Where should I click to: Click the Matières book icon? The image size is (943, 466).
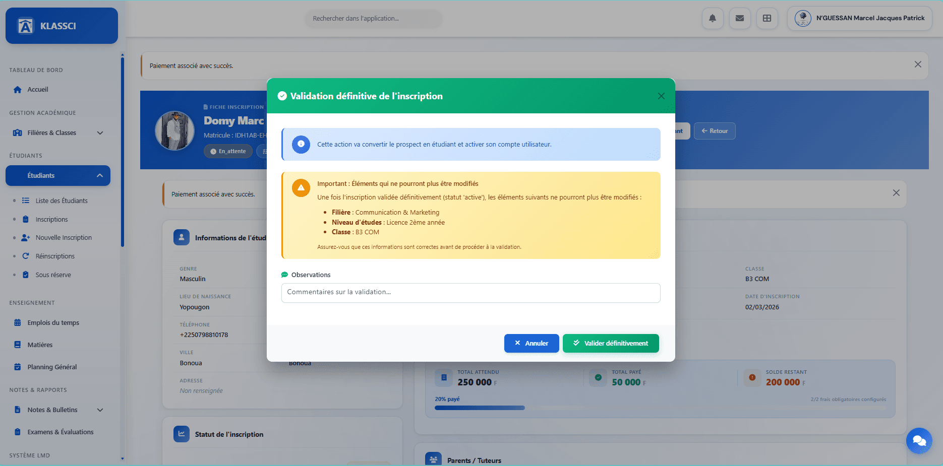coord(18,345)
